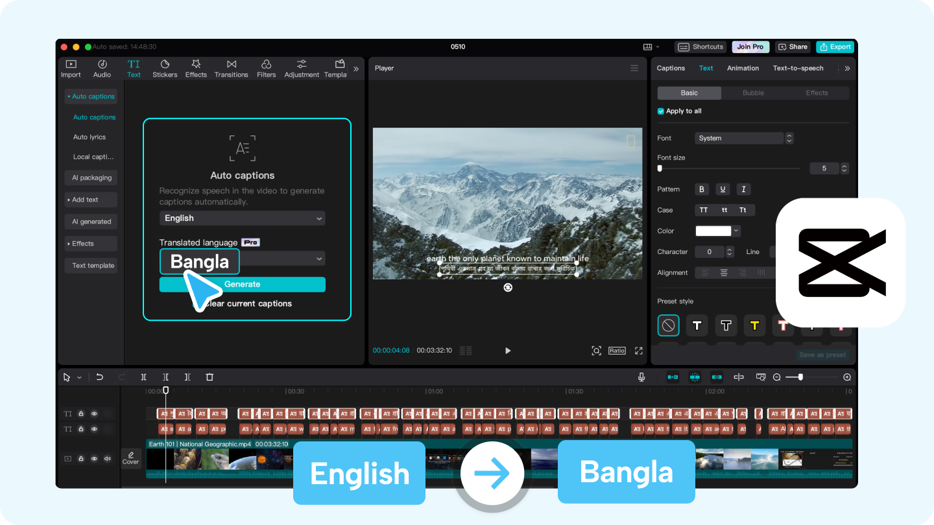Click the fullscreen arrows icon in Player
Viewport: 934px width, 525px height.
coord(639,351)
